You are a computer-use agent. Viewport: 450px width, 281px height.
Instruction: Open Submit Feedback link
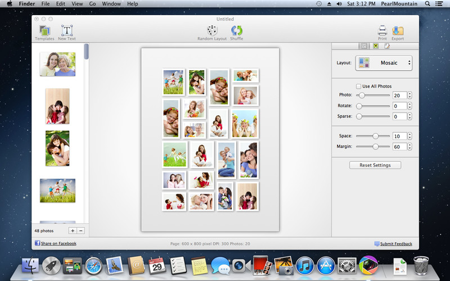(x=396, y=244)
